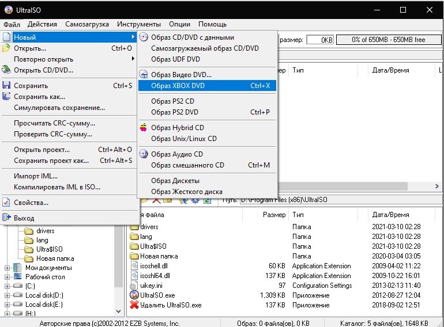Open the Опции menu
This screenshot has height=327, width=444.
pos(179,24)
